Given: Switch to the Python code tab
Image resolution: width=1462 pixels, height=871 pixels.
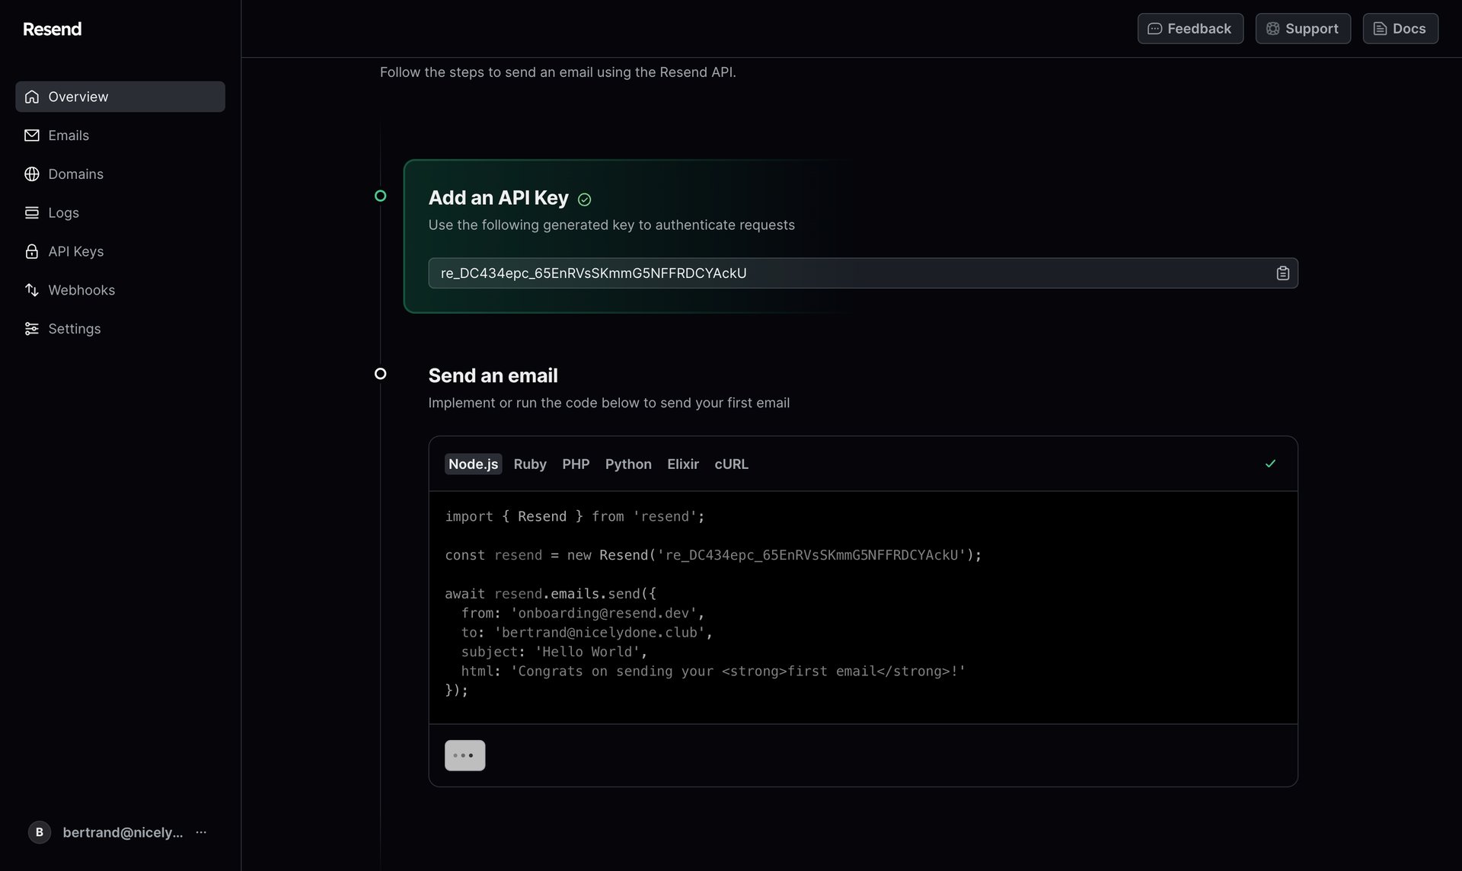Looking at the screenshot, I should pos(627,464).
